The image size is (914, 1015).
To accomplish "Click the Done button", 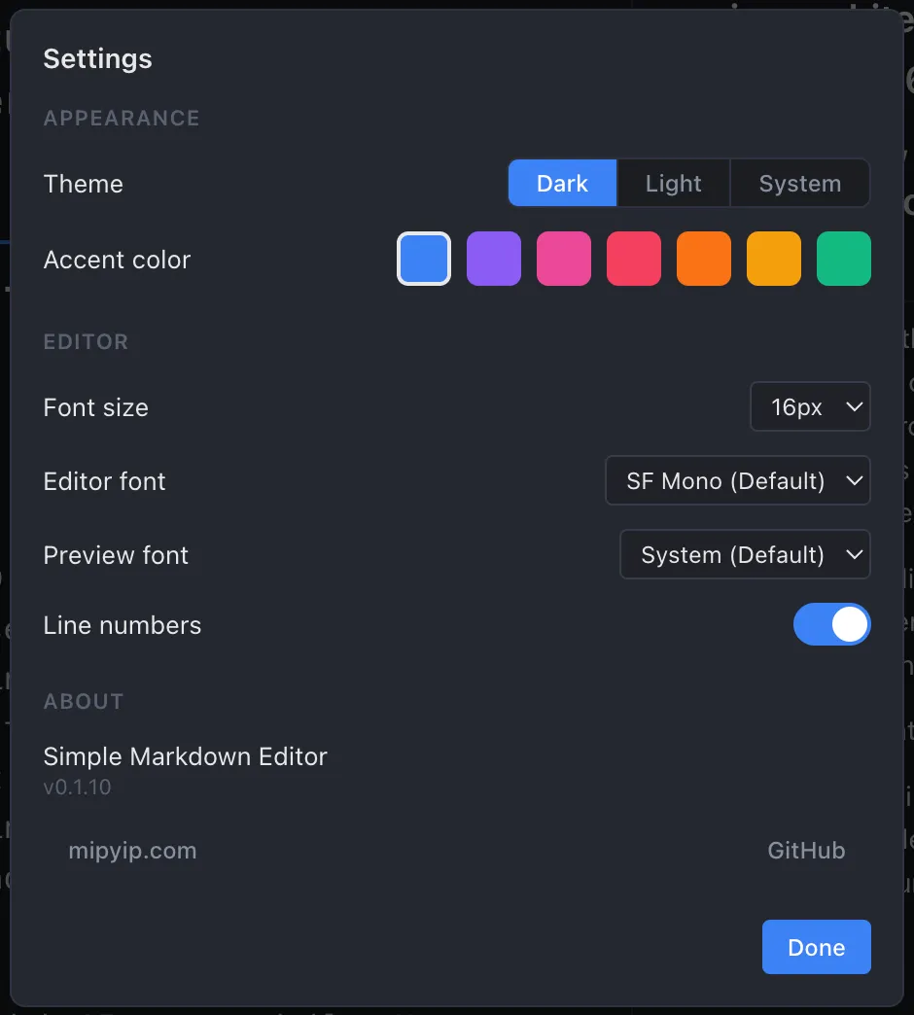I will tap(816, 947).
